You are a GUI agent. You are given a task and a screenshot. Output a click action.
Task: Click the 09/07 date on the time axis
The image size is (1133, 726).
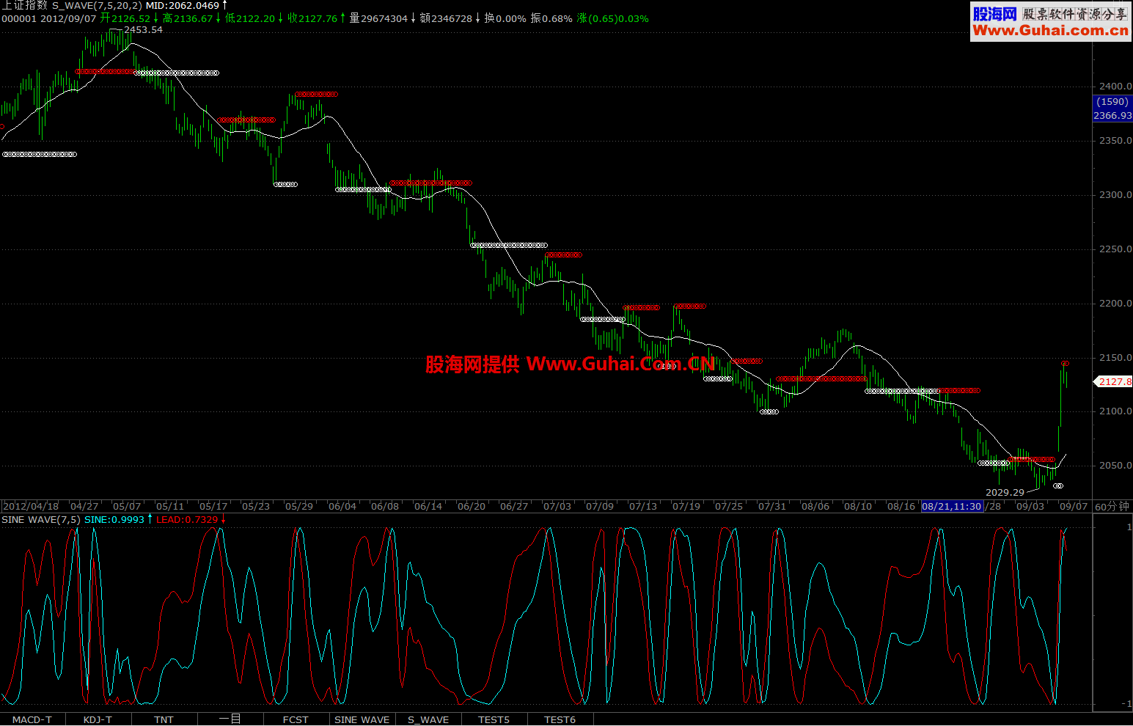[1073, 507]
